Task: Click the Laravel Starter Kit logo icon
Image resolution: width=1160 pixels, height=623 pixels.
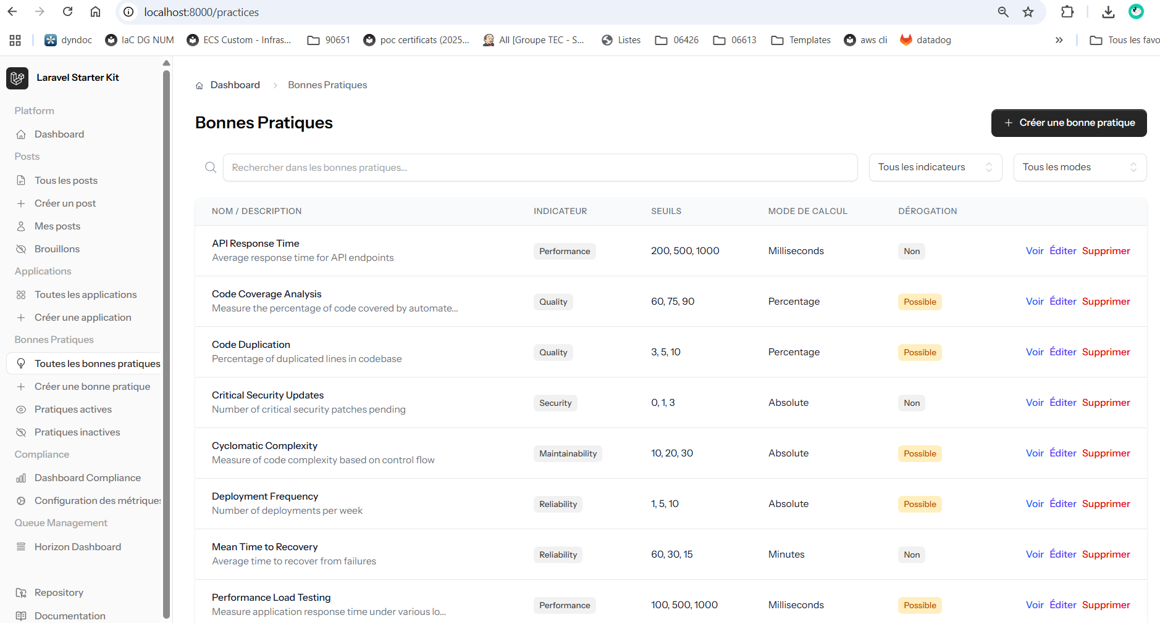Action: [17, 78]
